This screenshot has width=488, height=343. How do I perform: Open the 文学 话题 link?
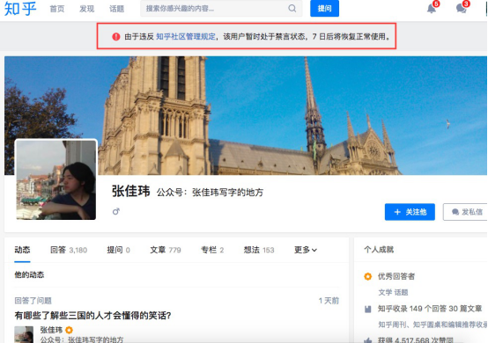pyautogui.click(x=393, y=292)
